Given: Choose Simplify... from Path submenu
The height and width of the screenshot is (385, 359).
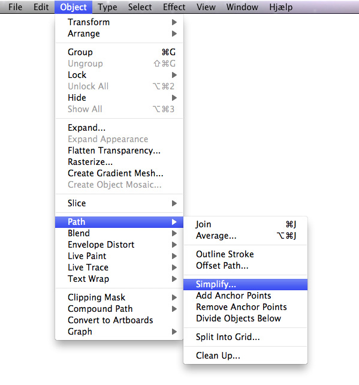Looking at the screenshot, I should tap(245, 284).
